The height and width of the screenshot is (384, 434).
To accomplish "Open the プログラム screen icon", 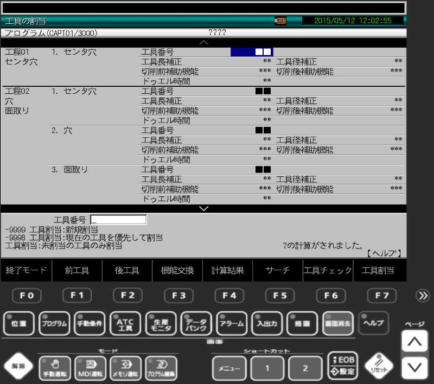I will coord(54,323).
